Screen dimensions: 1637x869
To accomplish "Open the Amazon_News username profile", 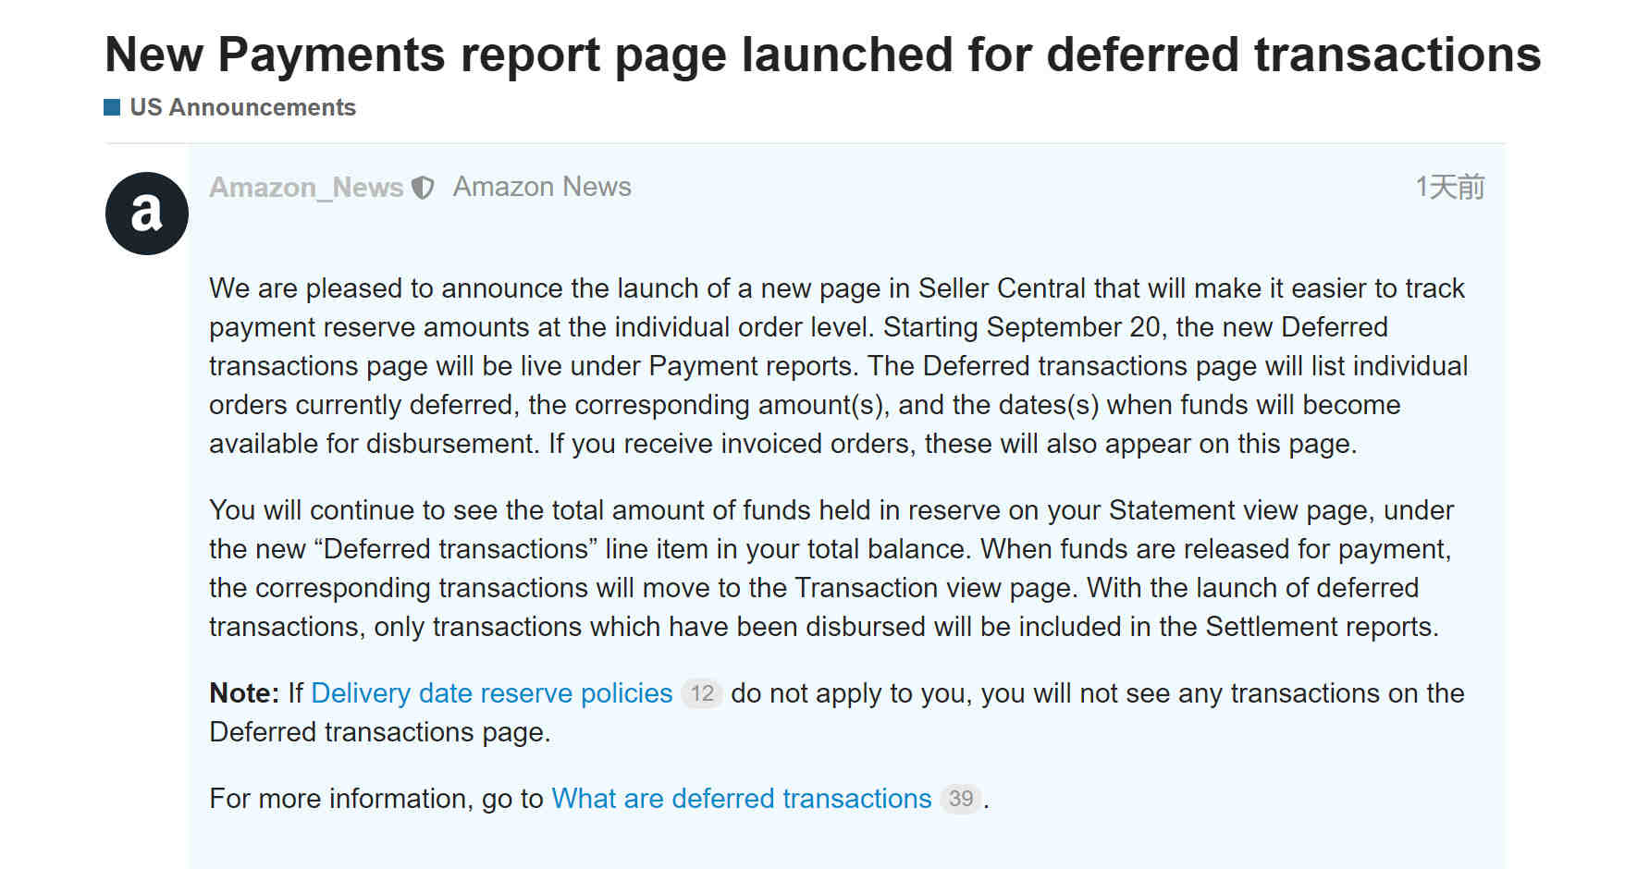I will coord(306,188).
